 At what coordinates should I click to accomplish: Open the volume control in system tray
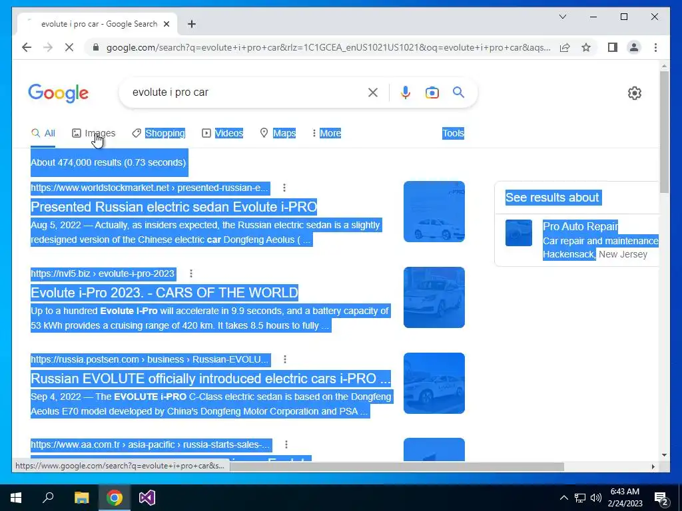point(596,498)
